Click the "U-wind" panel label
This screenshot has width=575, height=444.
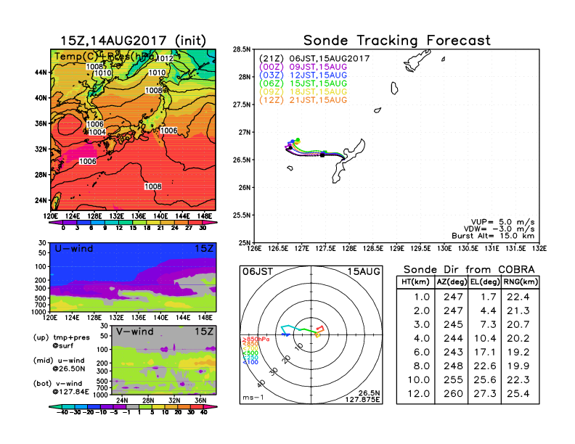[x=74, y=249]
